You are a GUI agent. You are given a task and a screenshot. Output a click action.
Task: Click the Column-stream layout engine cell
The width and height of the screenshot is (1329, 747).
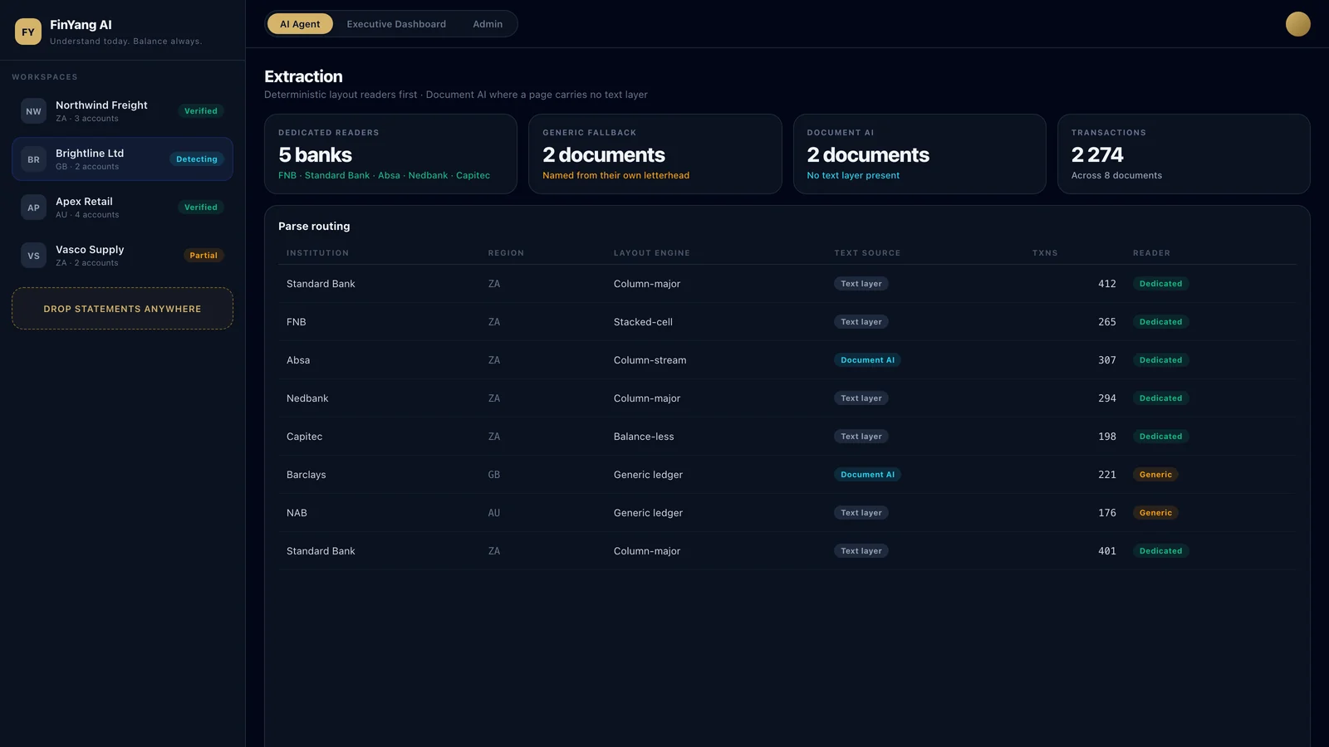tap(650, 360)
